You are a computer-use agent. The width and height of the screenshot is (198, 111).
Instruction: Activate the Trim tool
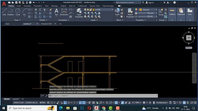(x=45, y=10)
